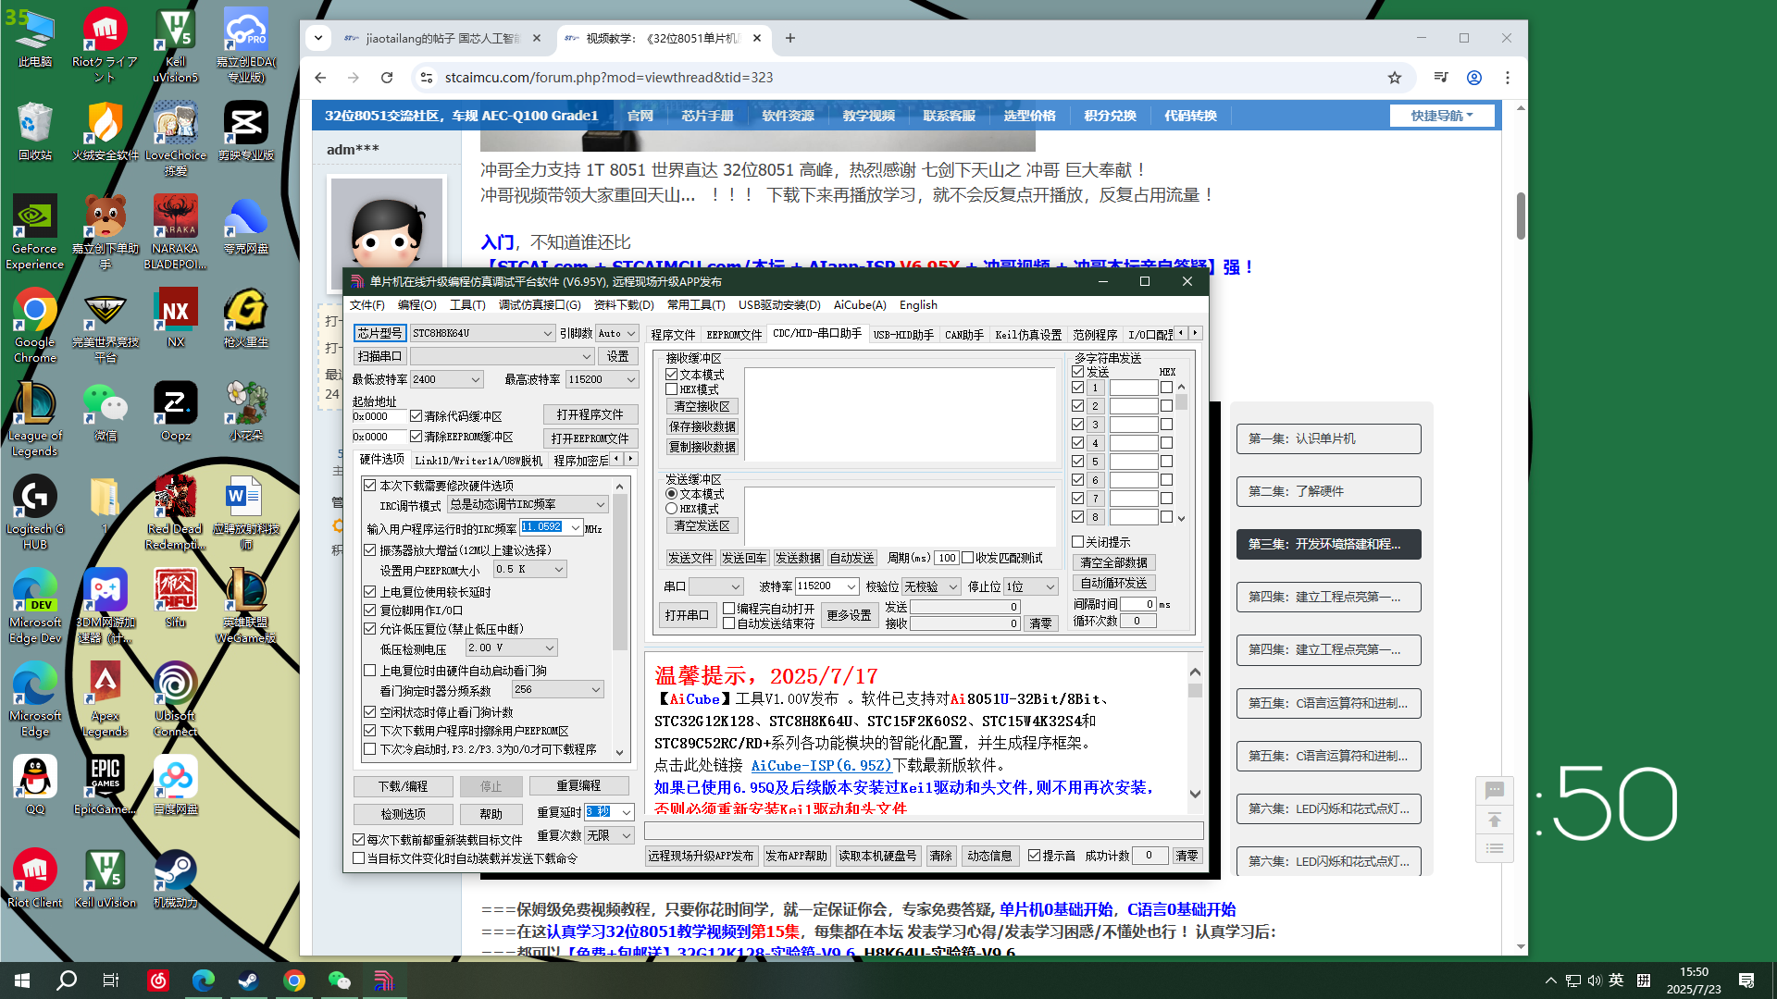Open 引脚数 Auto dropdown
This screenshot has width=1777, height=999.
click(616, 333)
